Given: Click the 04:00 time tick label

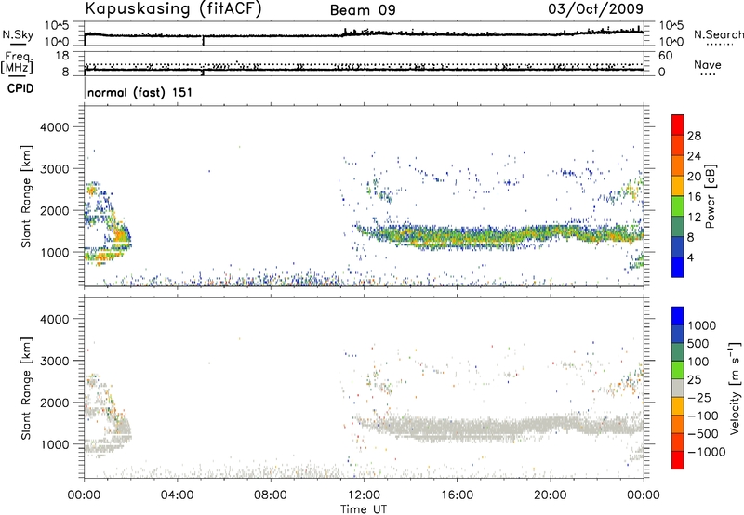Looking at the screenshot, I should click(x=177, y=495).
